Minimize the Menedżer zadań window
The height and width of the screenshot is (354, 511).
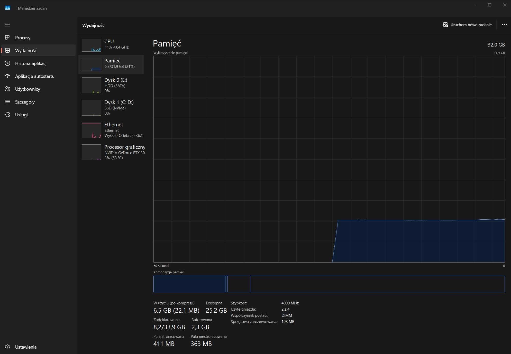(x=475, y=5)
